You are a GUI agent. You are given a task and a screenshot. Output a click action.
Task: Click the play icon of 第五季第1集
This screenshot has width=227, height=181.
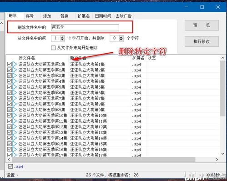coord(15,64)
